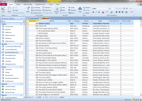Click the Click to Add column header
142x101 pixels.
126,21
